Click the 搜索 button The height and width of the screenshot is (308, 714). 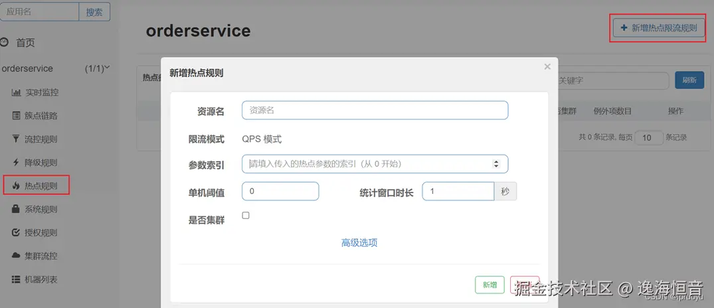point(94,12)
